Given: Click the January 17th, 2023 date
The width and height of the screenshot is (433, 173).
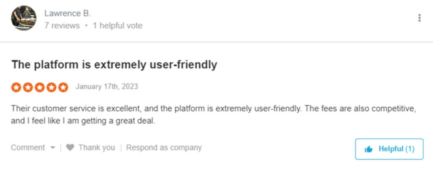Looking at the screenshot, I should pyautogui.click(x=107, y=87).
